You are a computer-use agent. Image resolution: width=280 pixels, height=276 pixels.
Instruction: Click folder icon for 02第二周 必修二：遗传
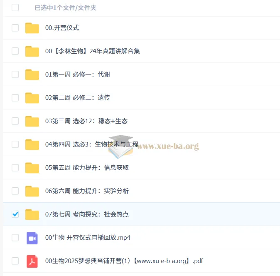click(x=32, y=98)
